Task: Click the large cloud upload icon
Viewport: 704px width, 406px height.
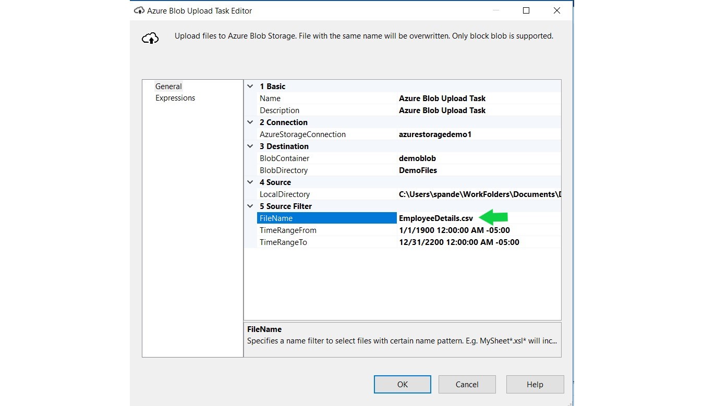Action: coord(150,38)
